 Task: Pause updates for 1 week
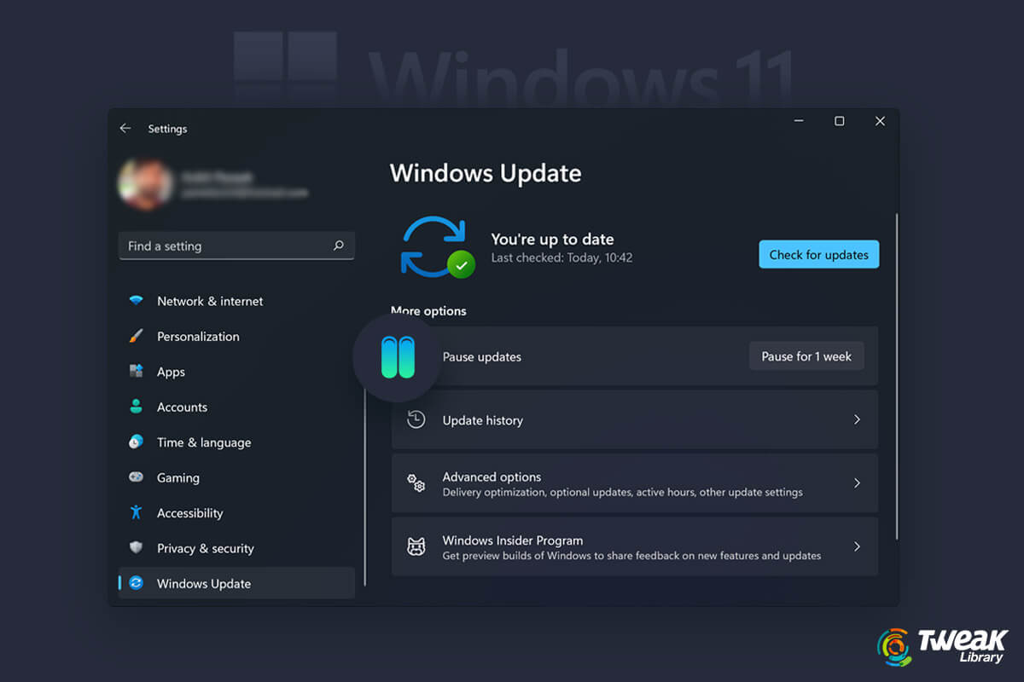[x=806, y=356]
